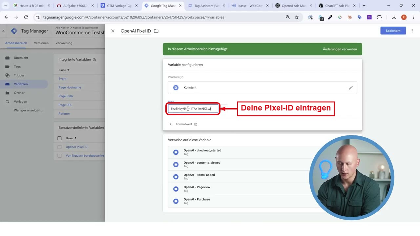The width and height of the screenshot is (420, 236).
Task: Open the eyedropper color picker extension
Action: click(330, 17)
